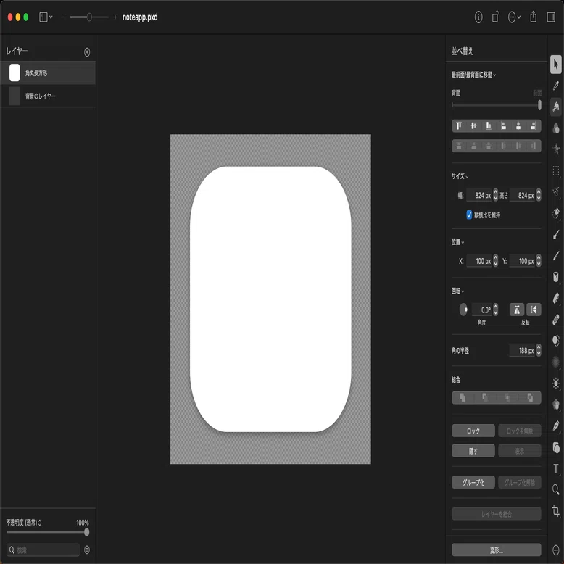Click the X position stepper
The width and height of the screenshot is (564, 564).
pos(495,261)
